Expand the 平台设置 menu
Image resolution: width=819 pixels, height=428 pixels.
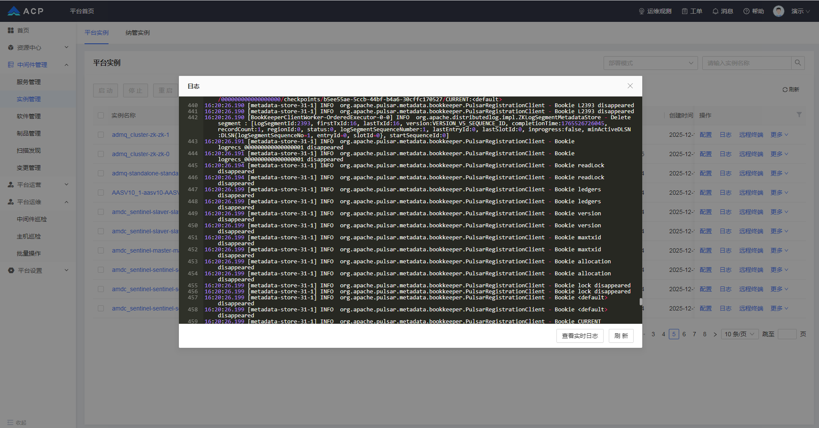66,270
